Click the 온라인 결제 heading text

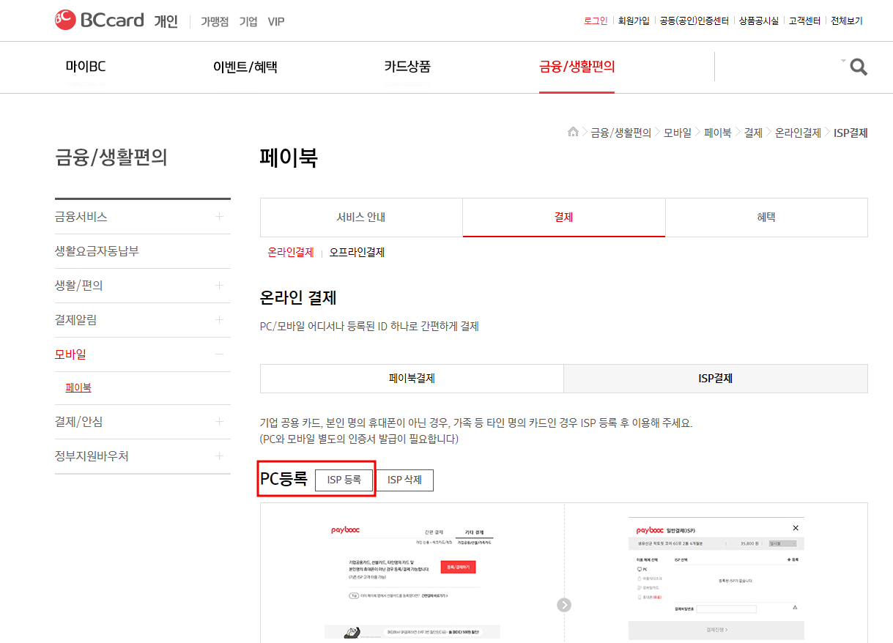click(298, 298)
